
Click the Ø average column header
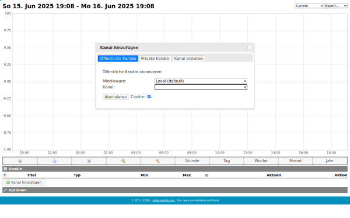coord(206,175)
